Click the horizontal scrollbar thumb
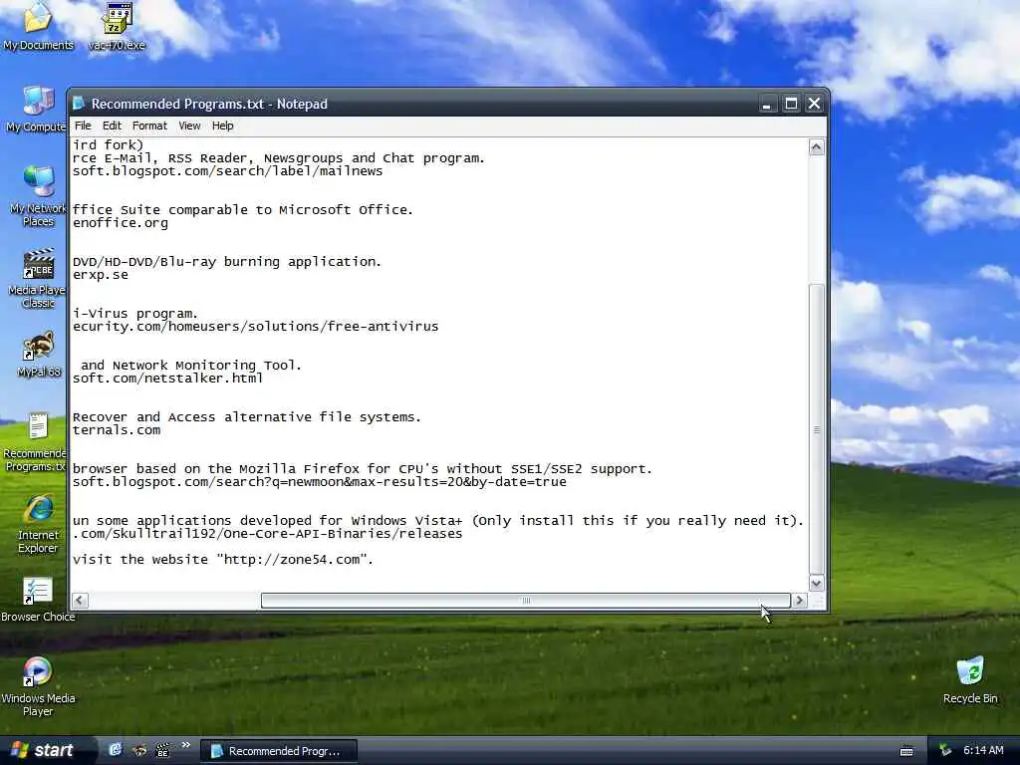 (526, 601)
